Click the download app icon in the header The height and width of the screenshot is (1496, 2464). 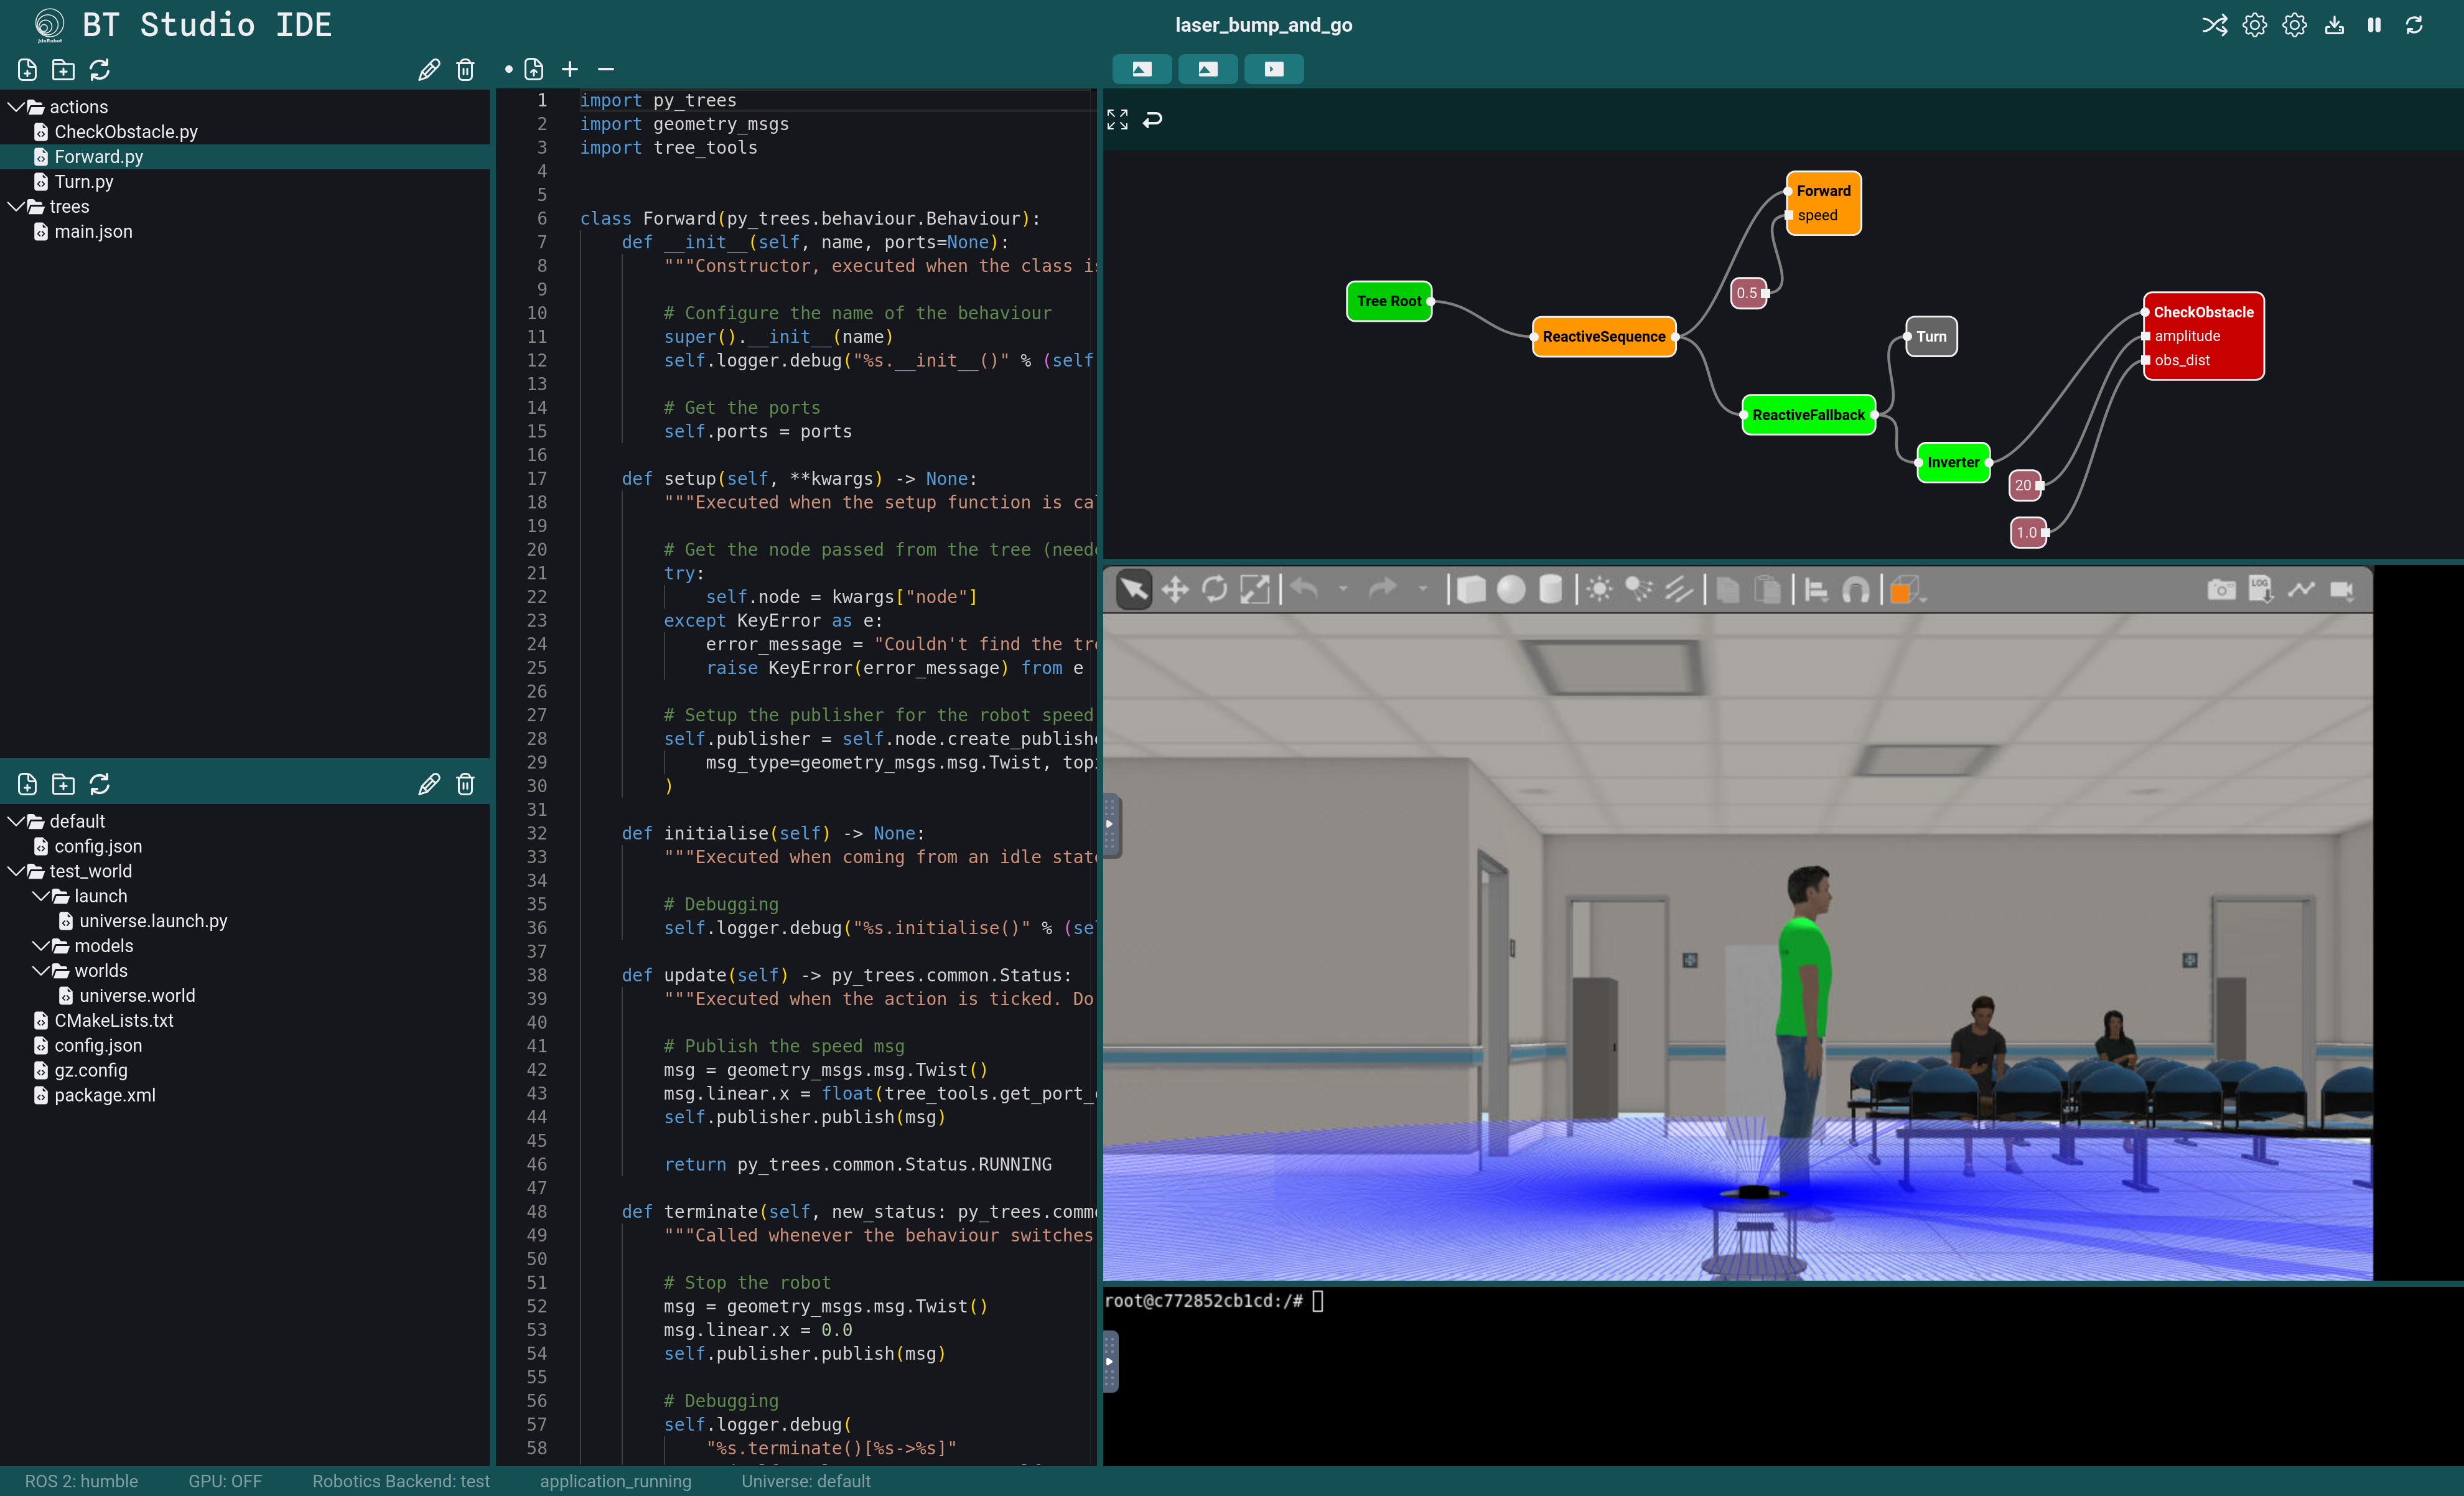[x=2334, y=25]
